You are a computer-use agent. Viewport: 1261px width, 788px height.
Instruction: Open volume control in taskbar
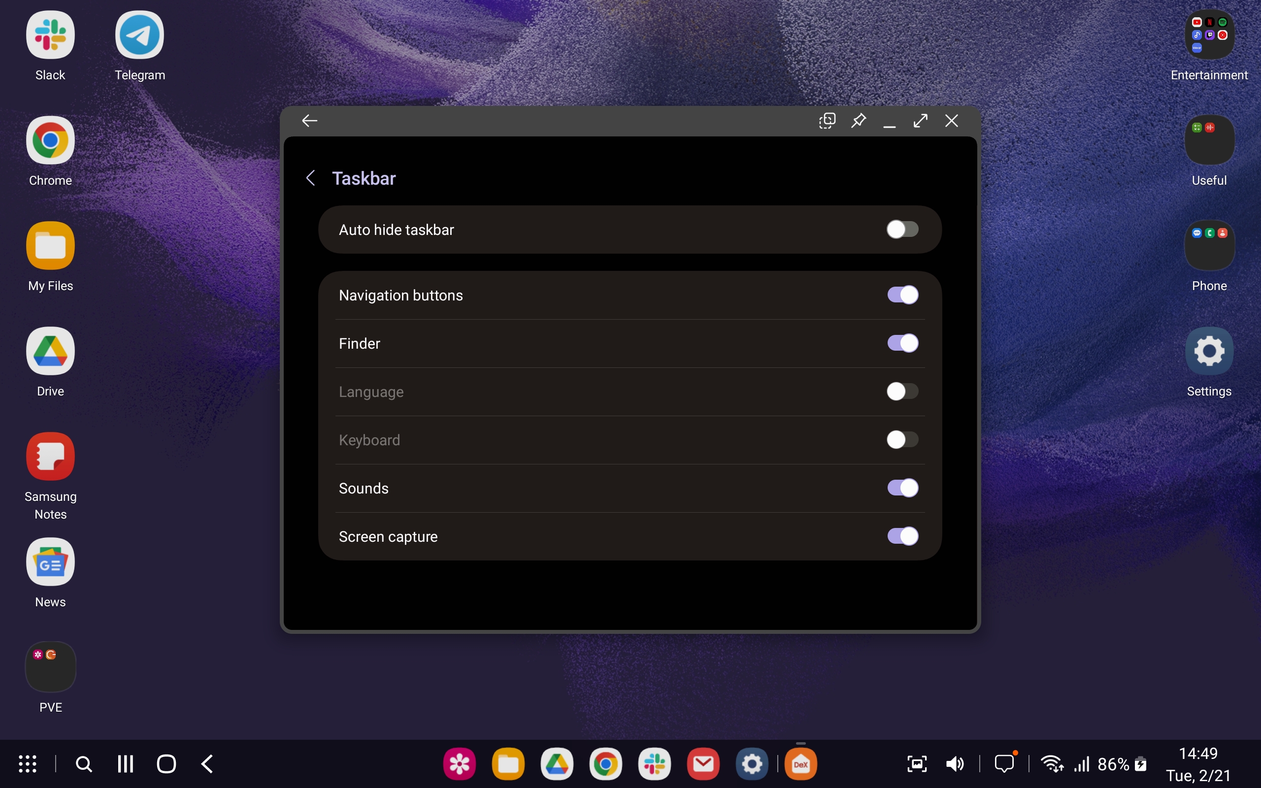click(955, 764)
